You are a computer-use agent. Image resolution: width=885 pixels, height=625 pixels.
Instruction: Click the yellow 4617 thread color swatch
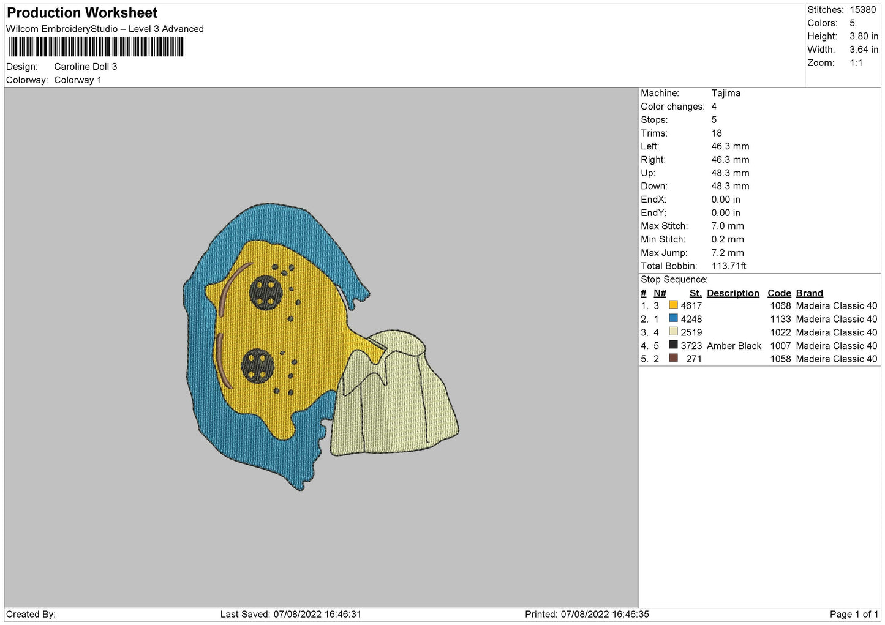673,305
